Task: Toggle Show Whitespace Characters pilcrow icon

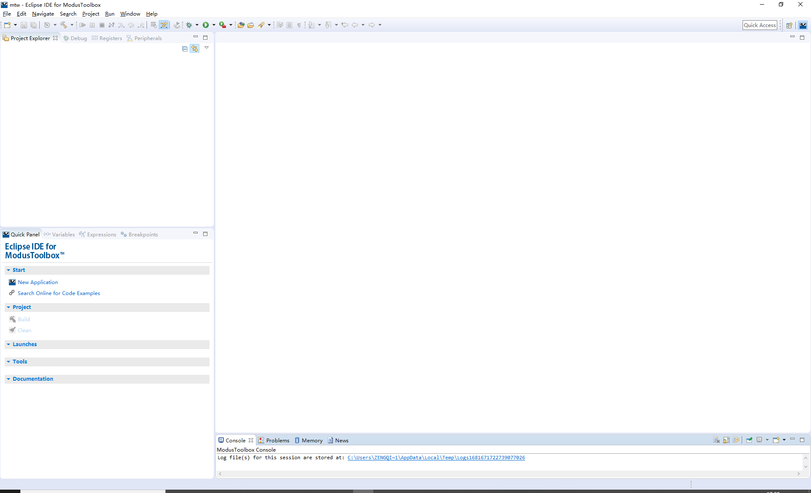Action: click(x=299, y=25)
